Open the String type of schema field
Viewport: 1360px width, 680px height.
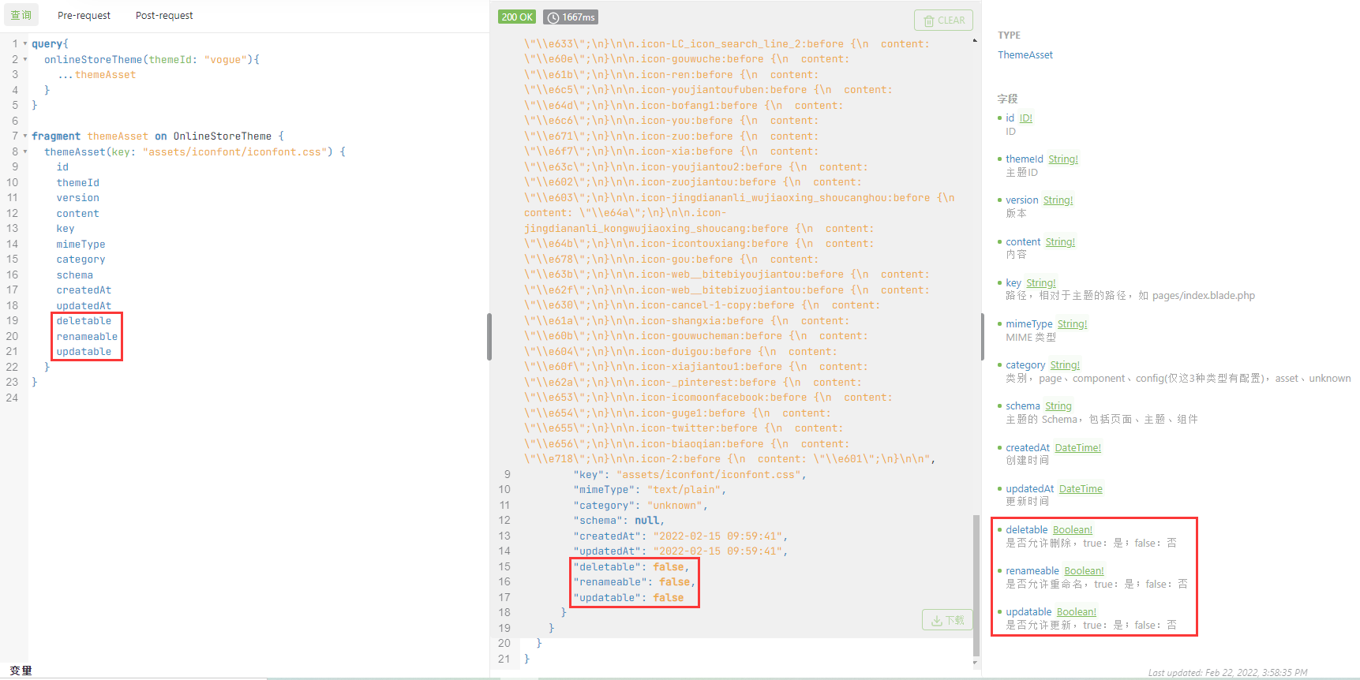pyautogui.click(x=1058, y=406)
